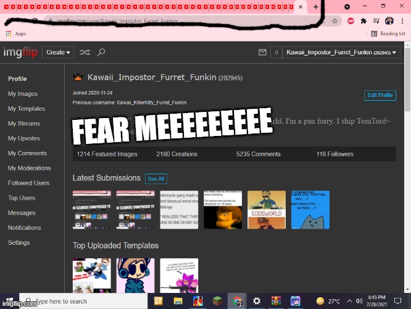
Task: Open My Comments in the sidebar
Action: coord(28,153)
